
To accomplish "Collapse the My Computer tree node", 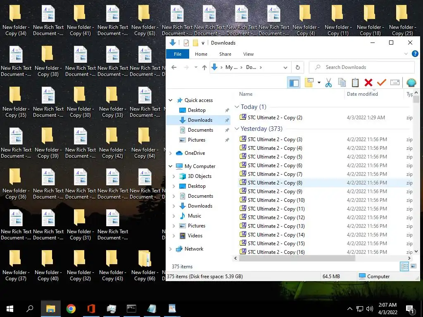I will click(171, 166).
